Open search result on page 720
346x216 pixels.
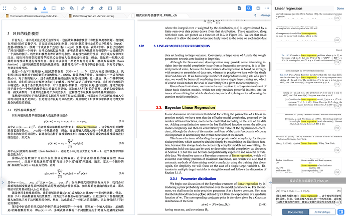(x=309, y=122)
